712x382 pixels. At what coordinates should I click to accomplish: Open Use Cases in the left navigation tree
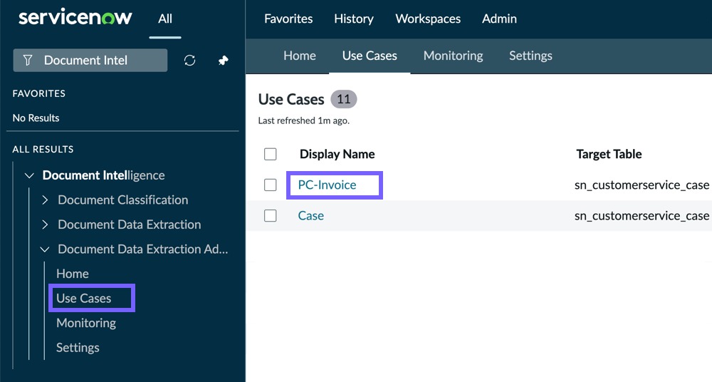pyautogui.click(x=83, y=299)
